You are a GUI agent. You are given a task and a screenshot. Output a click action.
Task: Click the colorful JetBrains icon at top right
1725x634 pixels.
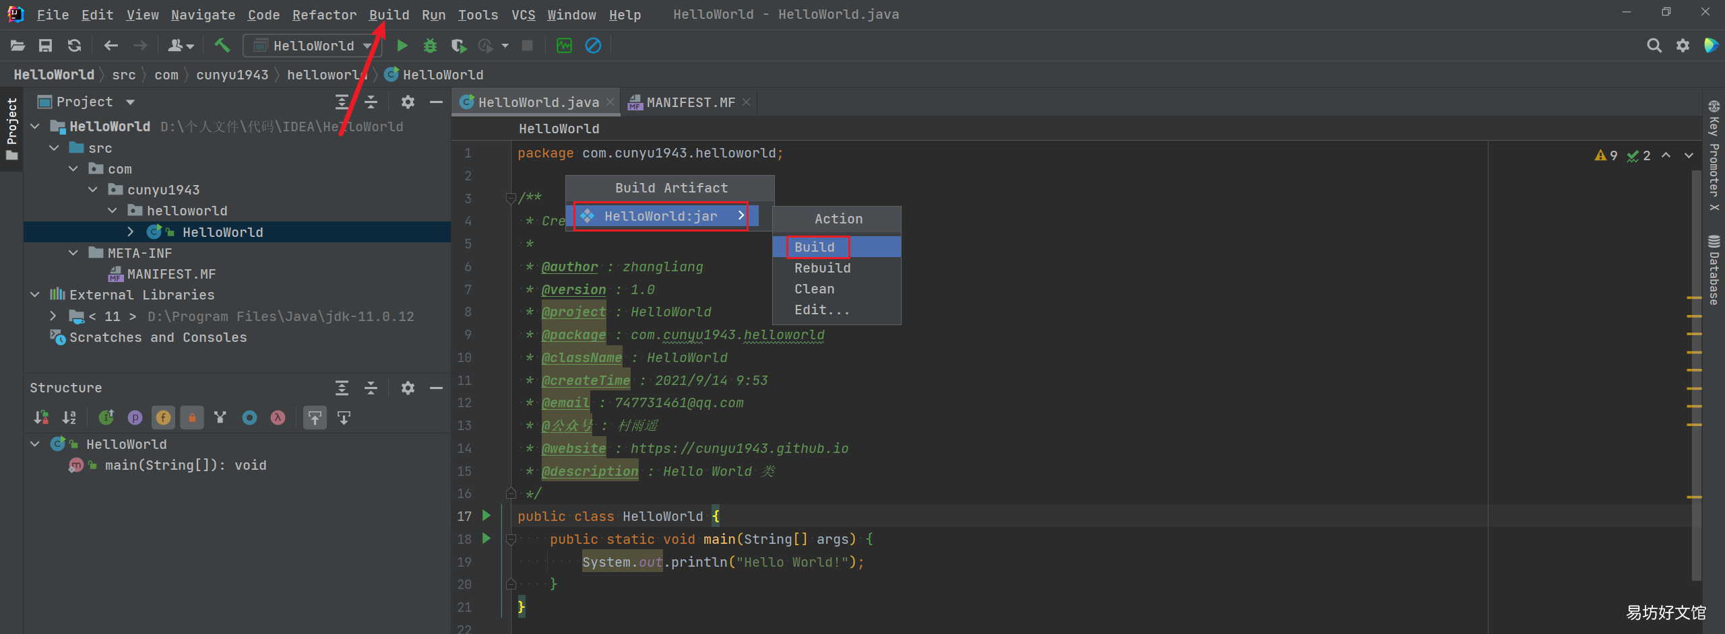pyautogui.click(x=1711, y=46)
